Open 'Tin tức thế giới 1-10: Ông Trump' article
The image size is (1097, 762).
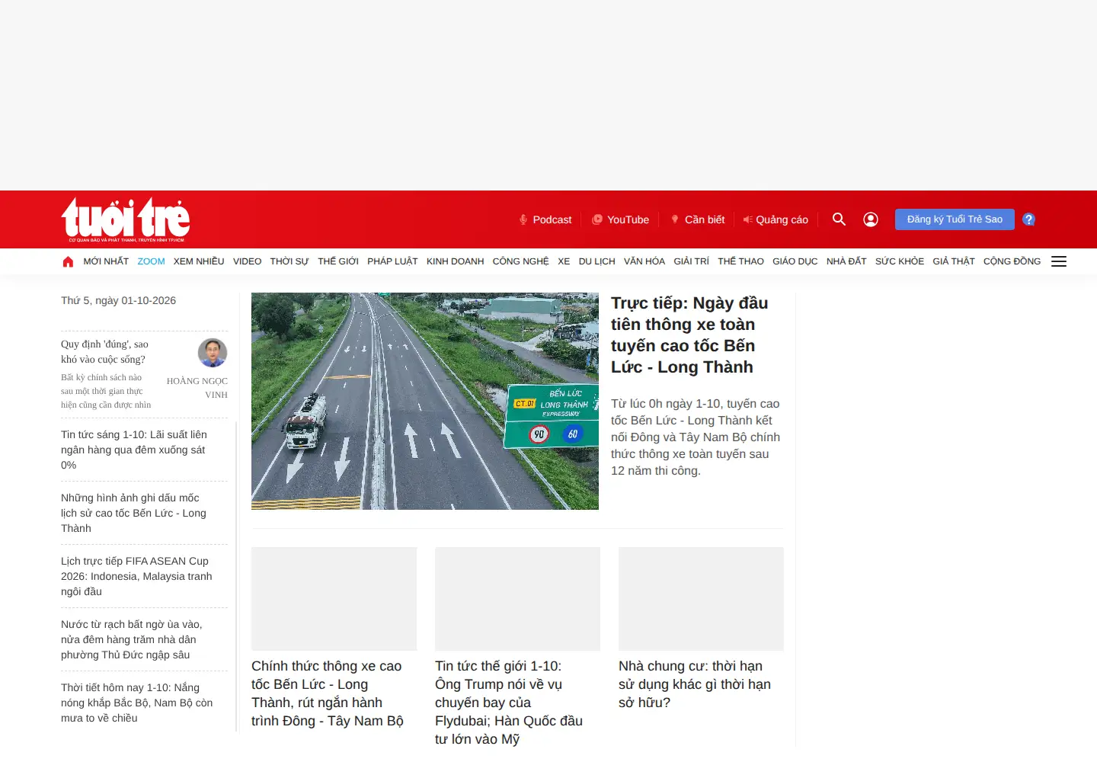click(x=510, y=703)
